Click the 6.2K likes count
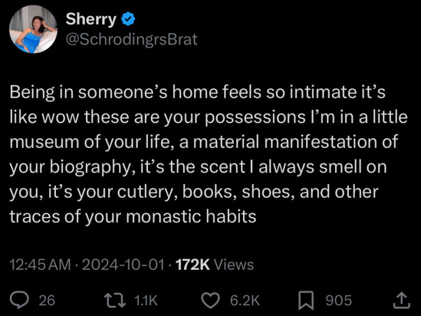 point(245,300)
